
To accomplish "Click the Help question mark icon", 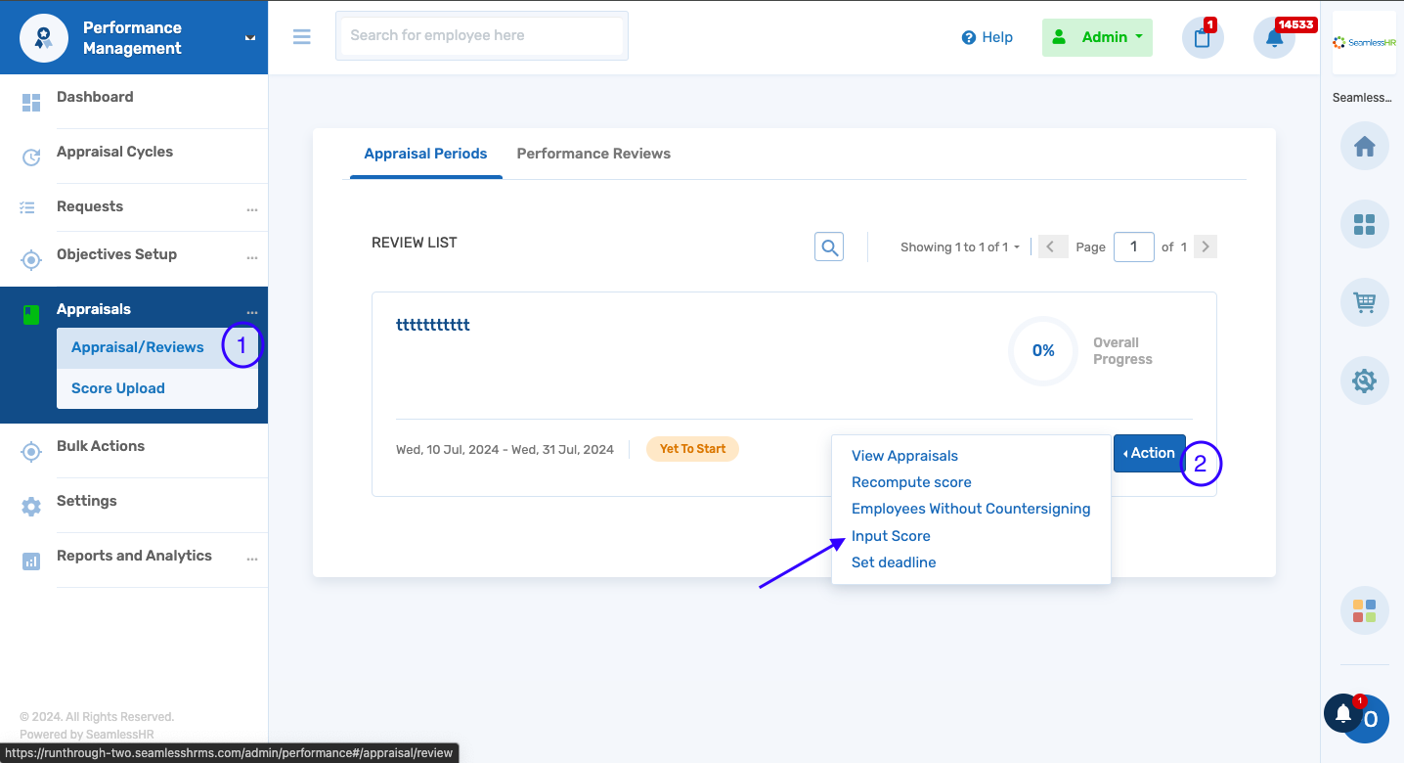I will (966, 37).
